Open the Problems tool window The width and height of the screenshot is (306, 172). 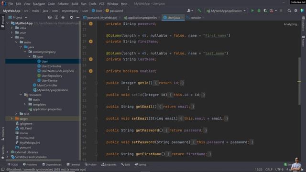pos(30,164)
